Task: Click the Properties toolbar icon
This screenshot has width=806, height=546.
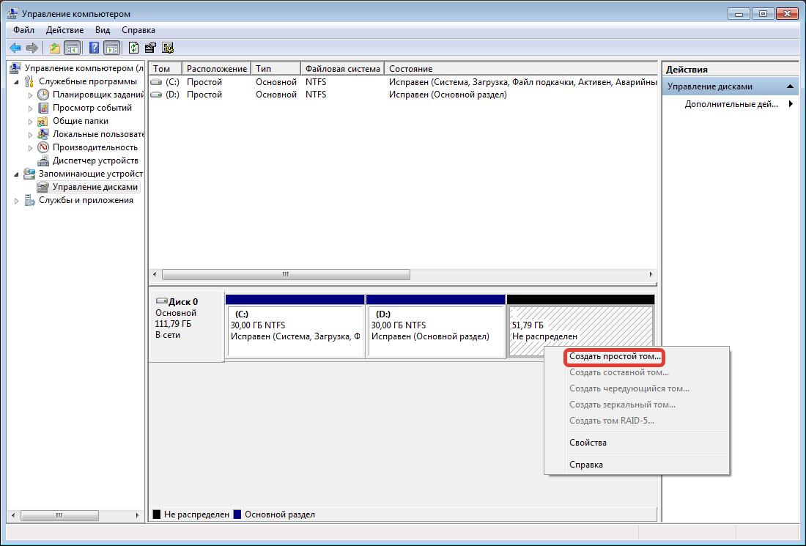Action: tap(150, 48)
